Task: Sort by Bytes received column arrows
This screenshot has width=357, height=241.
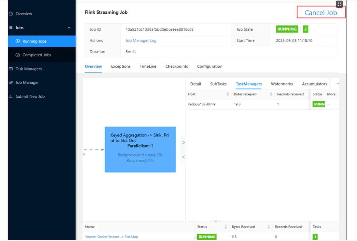Action: 271,94
